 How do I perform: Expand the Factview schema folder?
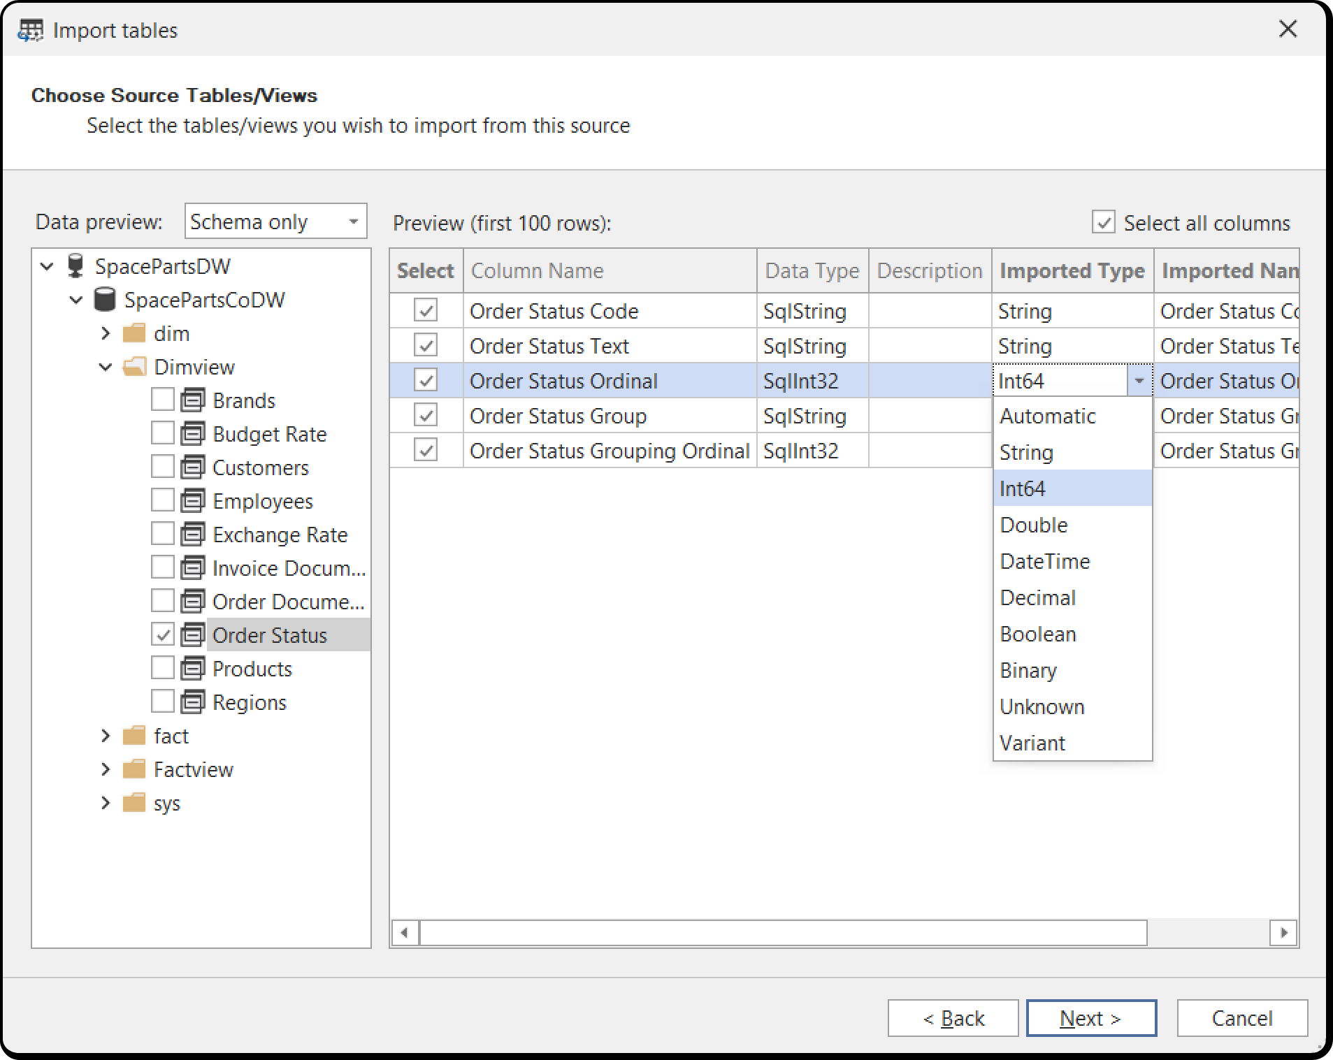pyautogui.click(x=106, y=769)
